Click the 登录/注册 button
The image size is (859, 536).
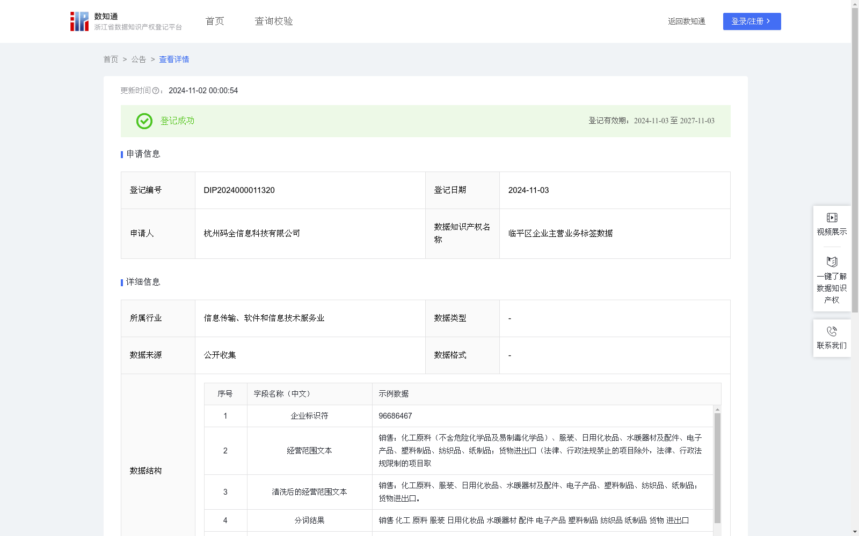752,21
